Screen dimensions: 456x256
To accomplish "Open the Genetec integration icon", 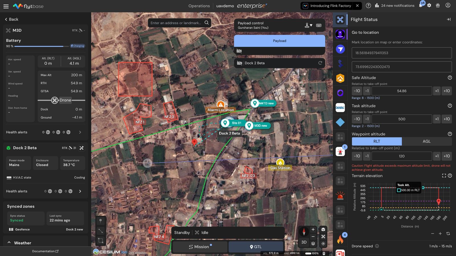I will [x=340, y=108].
